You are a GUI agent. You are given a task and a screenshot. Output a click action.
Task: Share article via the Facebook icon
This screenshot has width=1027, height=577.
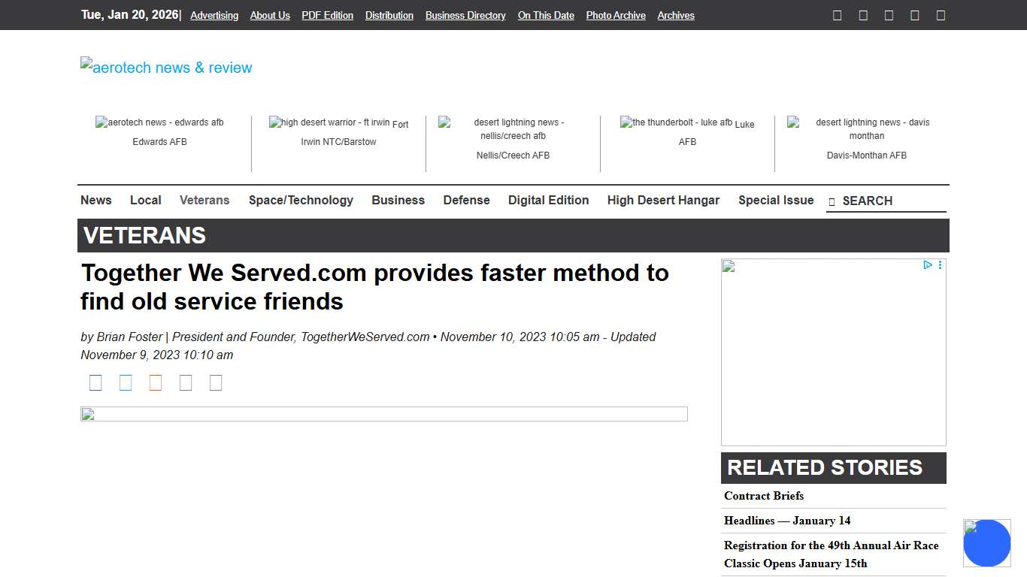pyautogui.click(x=95, y=382)
